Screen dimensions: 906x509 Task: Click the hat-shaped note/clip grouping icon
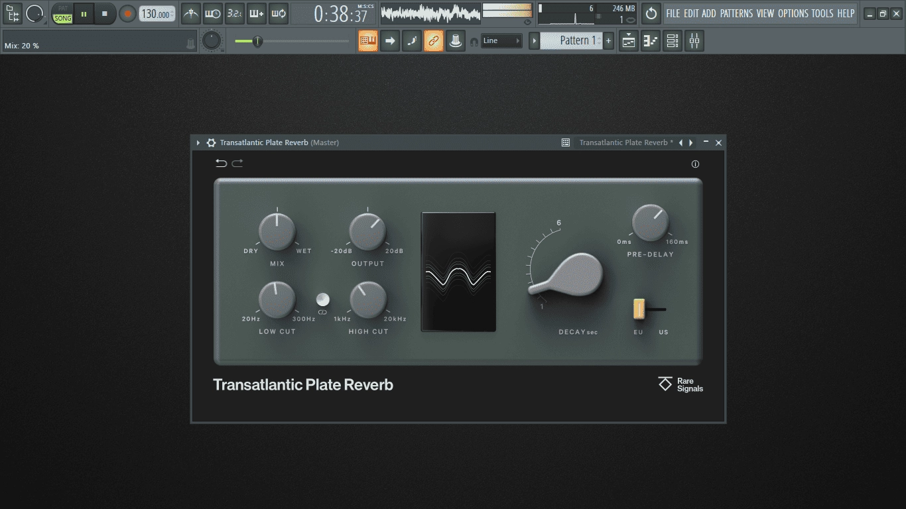456,41
